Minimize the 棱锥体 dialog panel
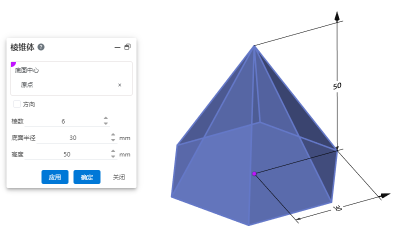This screenshot has width=397, height=231. point(117,47)
